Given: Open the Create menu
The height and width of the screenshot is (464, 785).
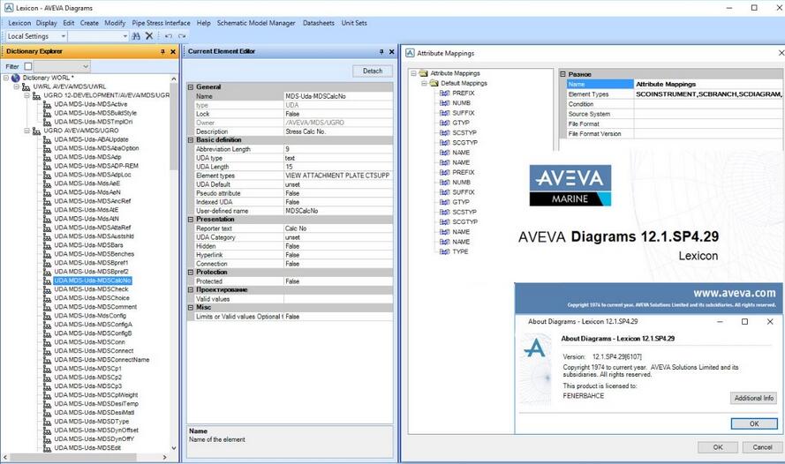Looking at the screenshot, I should (89, 23).
